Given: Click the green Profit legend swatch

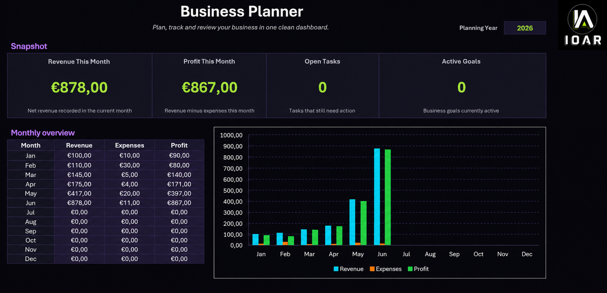Looking at the screenshot, I should (410, 269).
